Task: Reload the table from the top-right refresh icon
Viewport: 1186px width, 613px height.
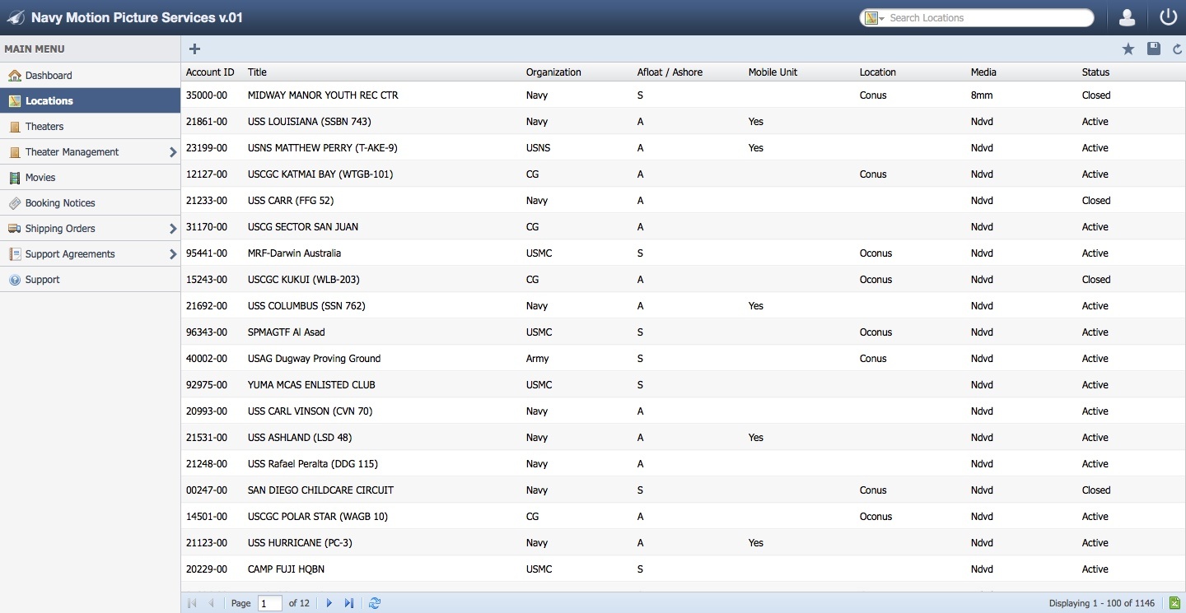Action: (x=1177, y=49)
